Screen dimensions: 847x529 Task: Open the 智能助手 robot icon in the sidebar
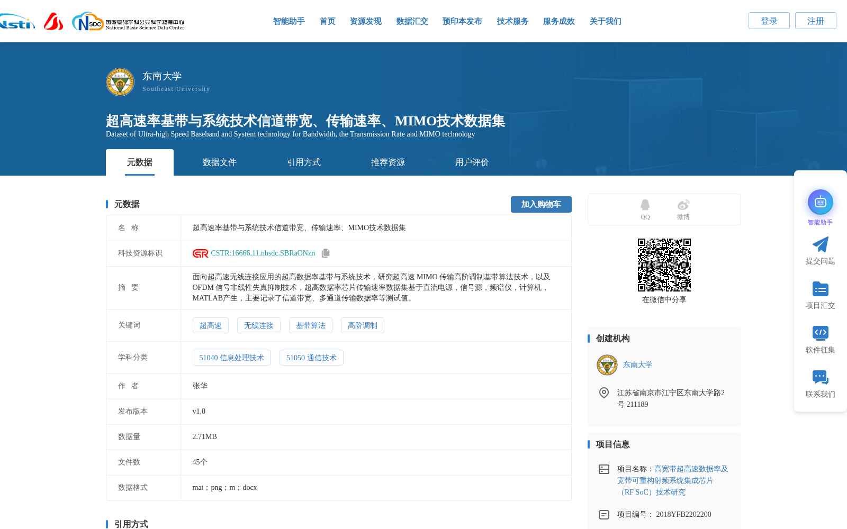(821, 202)
